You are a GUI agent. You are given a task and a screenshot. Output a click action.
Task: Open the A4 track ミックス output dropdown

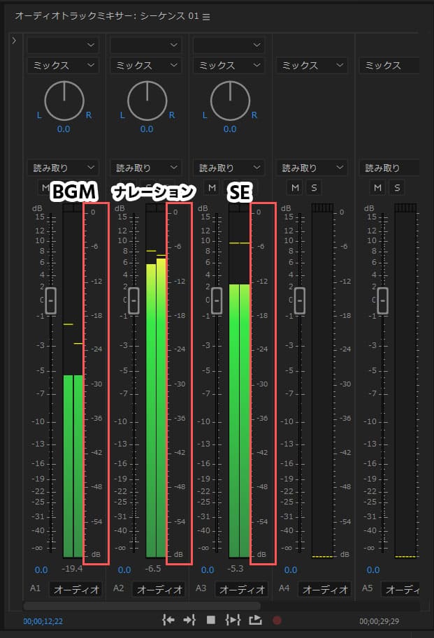pos(312,65)
